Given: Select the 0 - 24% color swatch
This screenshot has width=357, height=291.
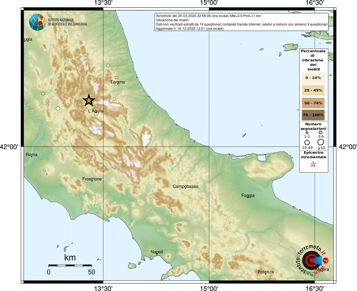Looking at the screenshot, I should point(313,78).
